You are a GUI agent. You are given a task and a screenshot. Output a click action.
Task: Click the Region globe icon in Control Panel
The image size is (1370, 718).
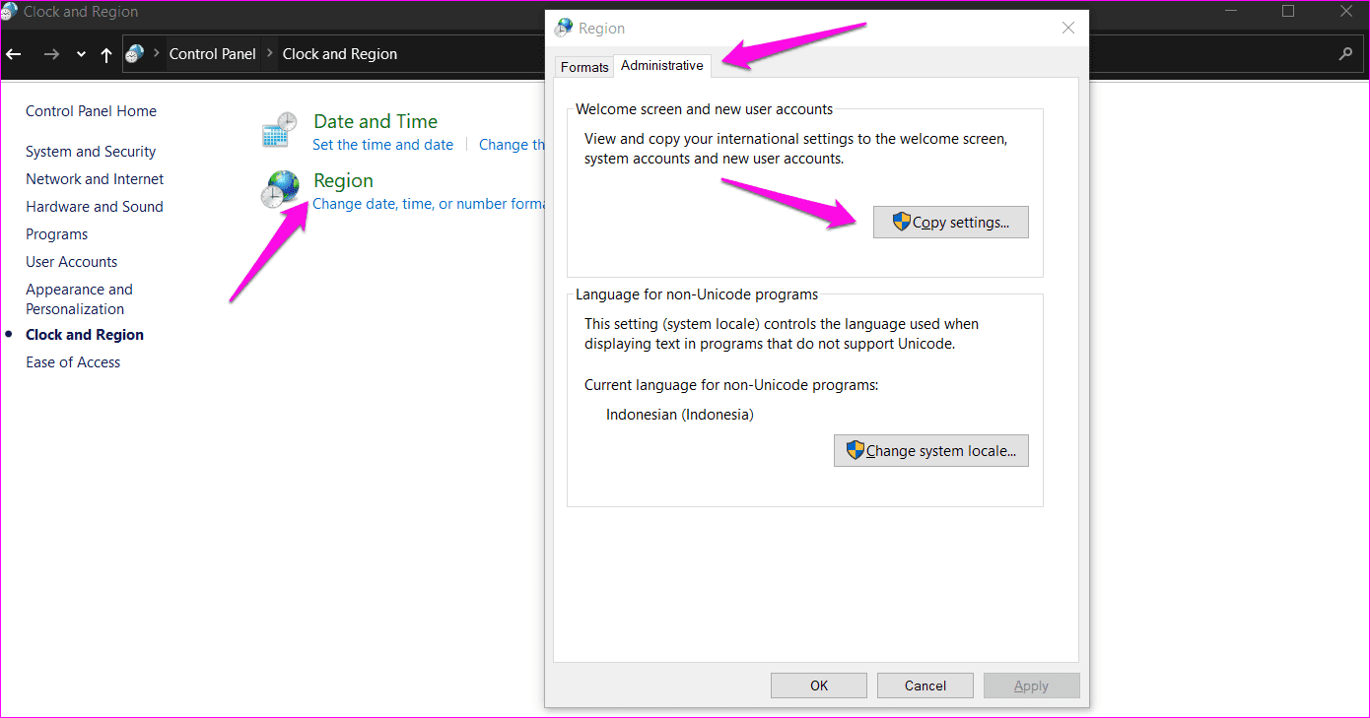tap(279, 189)
